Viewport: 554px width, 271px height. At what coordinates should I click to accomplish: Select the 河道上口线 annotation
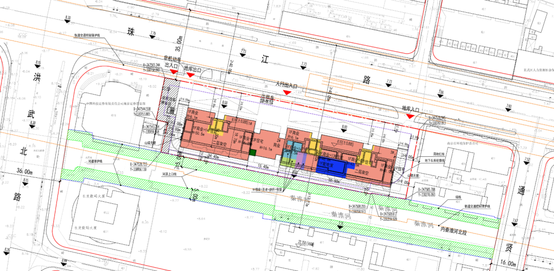[x=169, y=174]
